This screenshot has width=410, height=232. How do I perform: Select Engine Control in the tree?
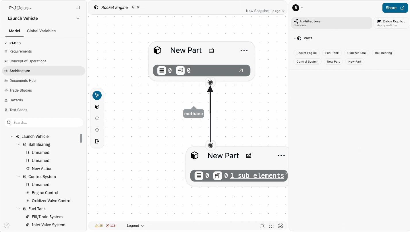(x=45, y=193)
